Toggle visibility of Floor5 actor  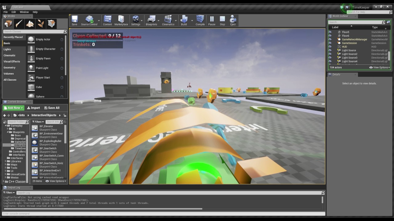click(330, 32)
